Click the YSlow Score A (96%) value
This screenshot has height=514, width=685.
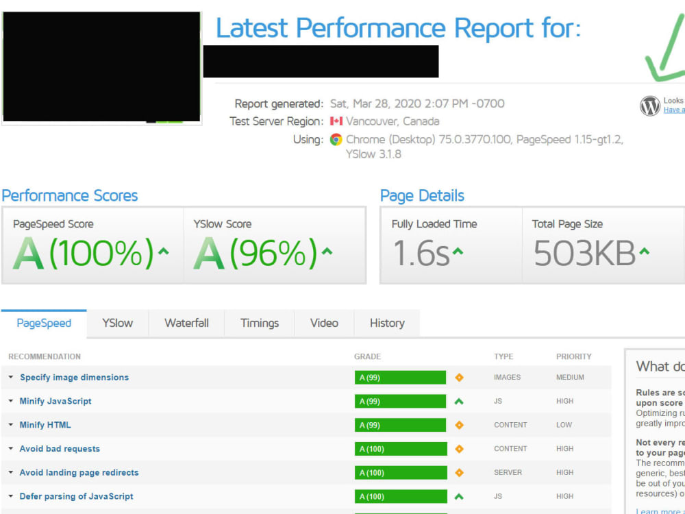pyautogui.click(x=255, y=253)
